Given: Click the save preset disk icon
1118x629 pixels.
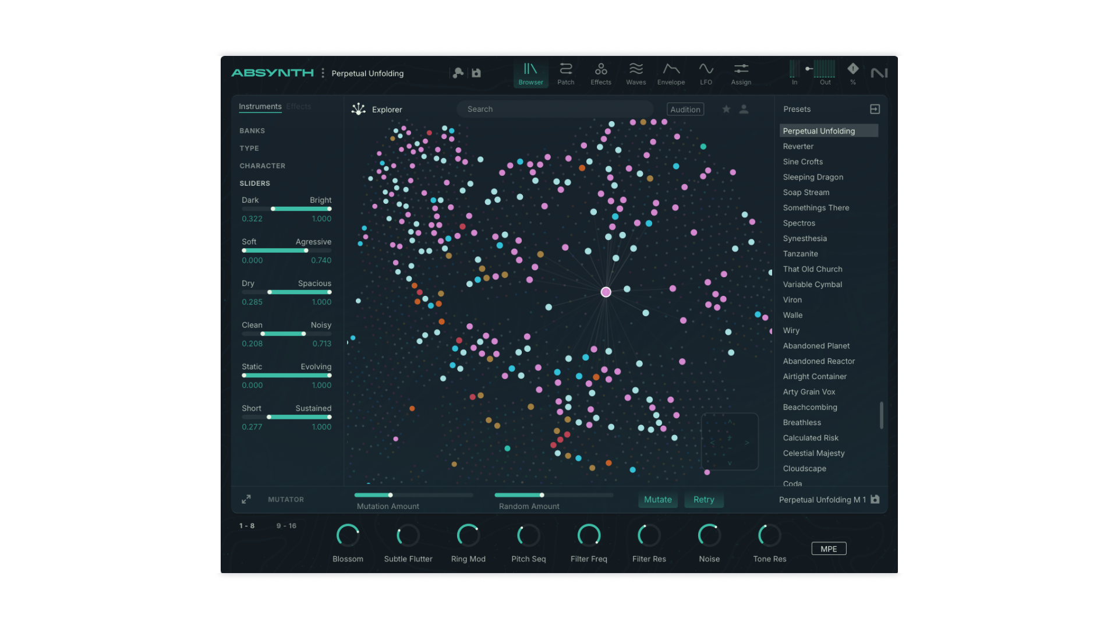Looking at the screenshot, I should (x=476, y=73).
